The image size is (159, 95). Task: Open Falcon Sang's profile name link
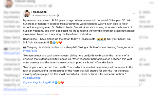(x=39, y=12)
